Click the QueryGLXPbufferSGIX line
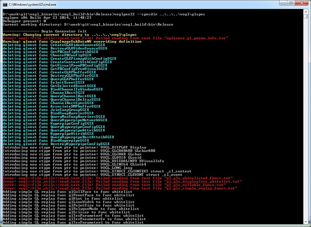This screenshot has height=227, width=311. click(x=48, y=79)
